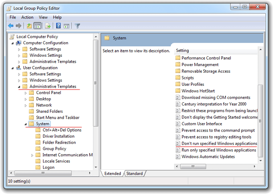Click the Local Group Policy Editor title icon

click(9, 8)
